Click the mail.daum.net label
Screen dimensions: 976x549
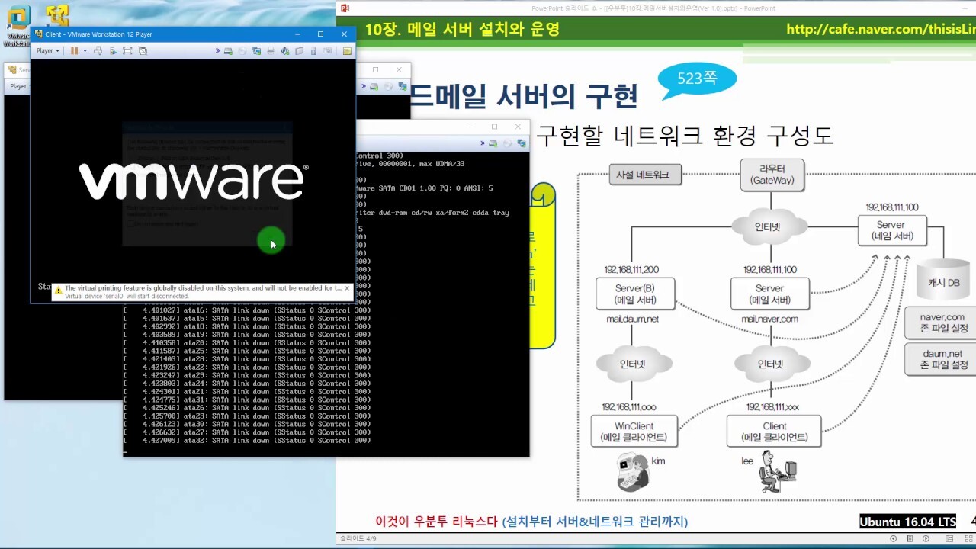632,319
